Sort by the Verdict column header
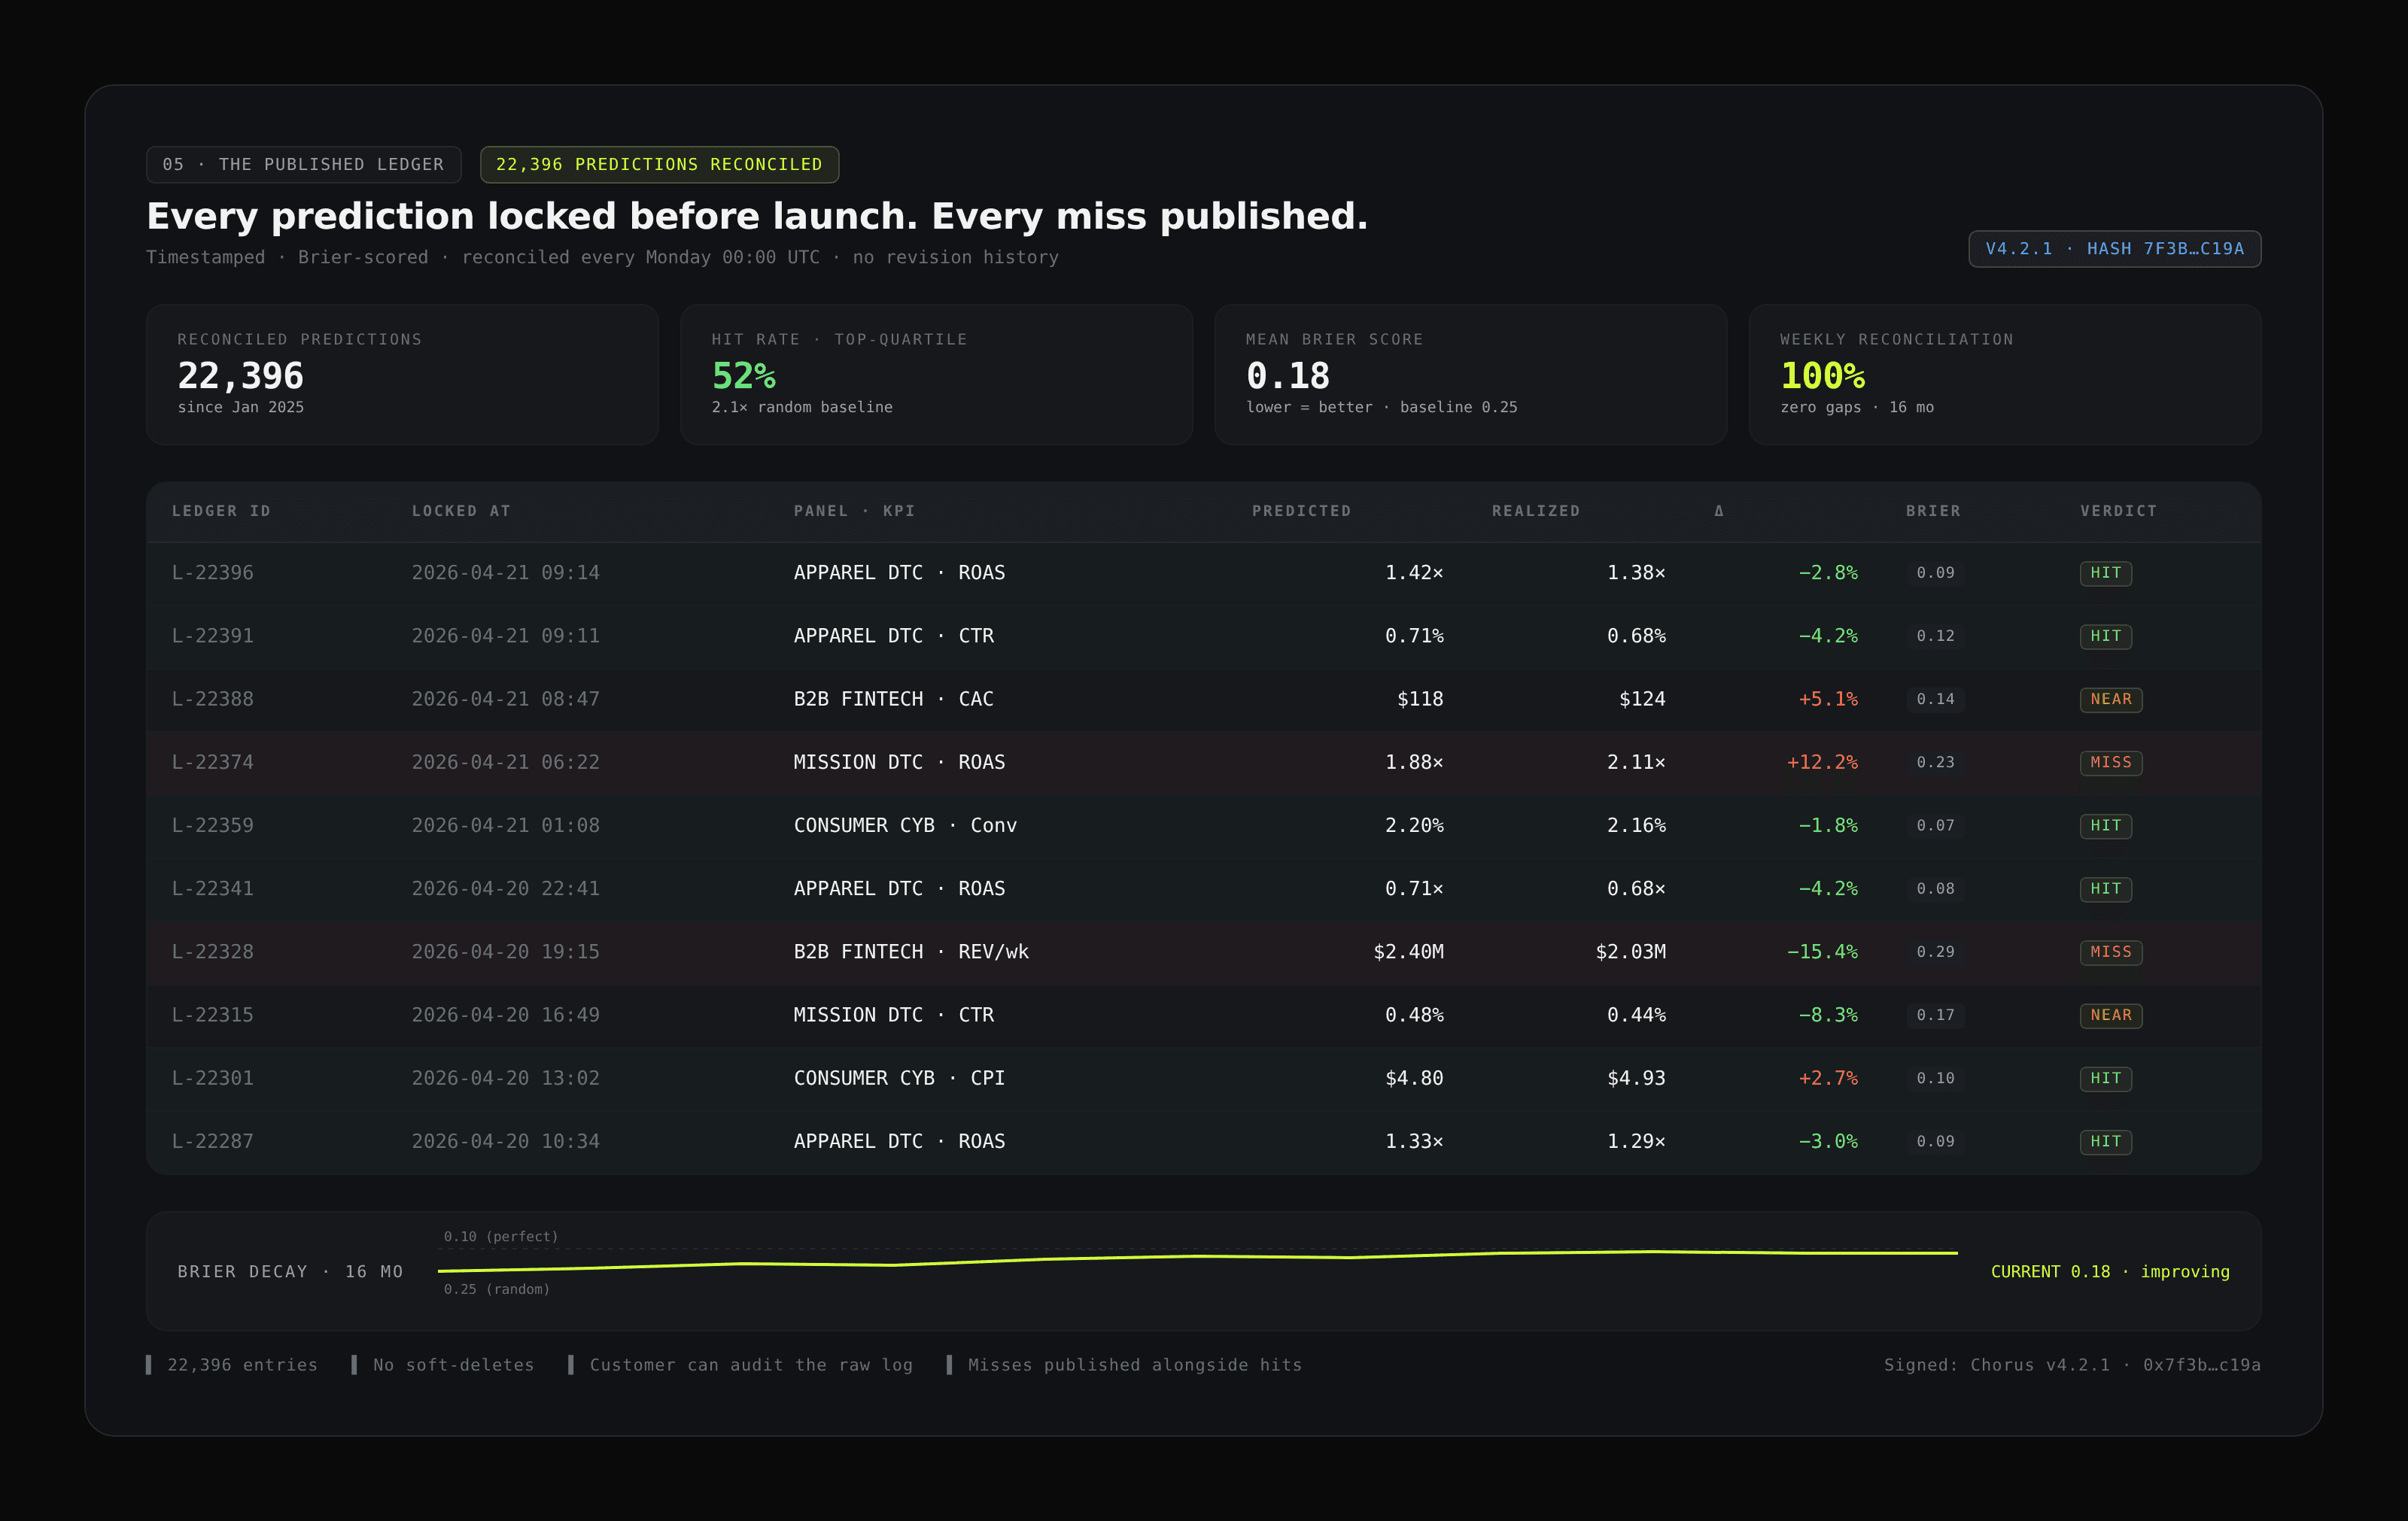 tap(2118, 511)
